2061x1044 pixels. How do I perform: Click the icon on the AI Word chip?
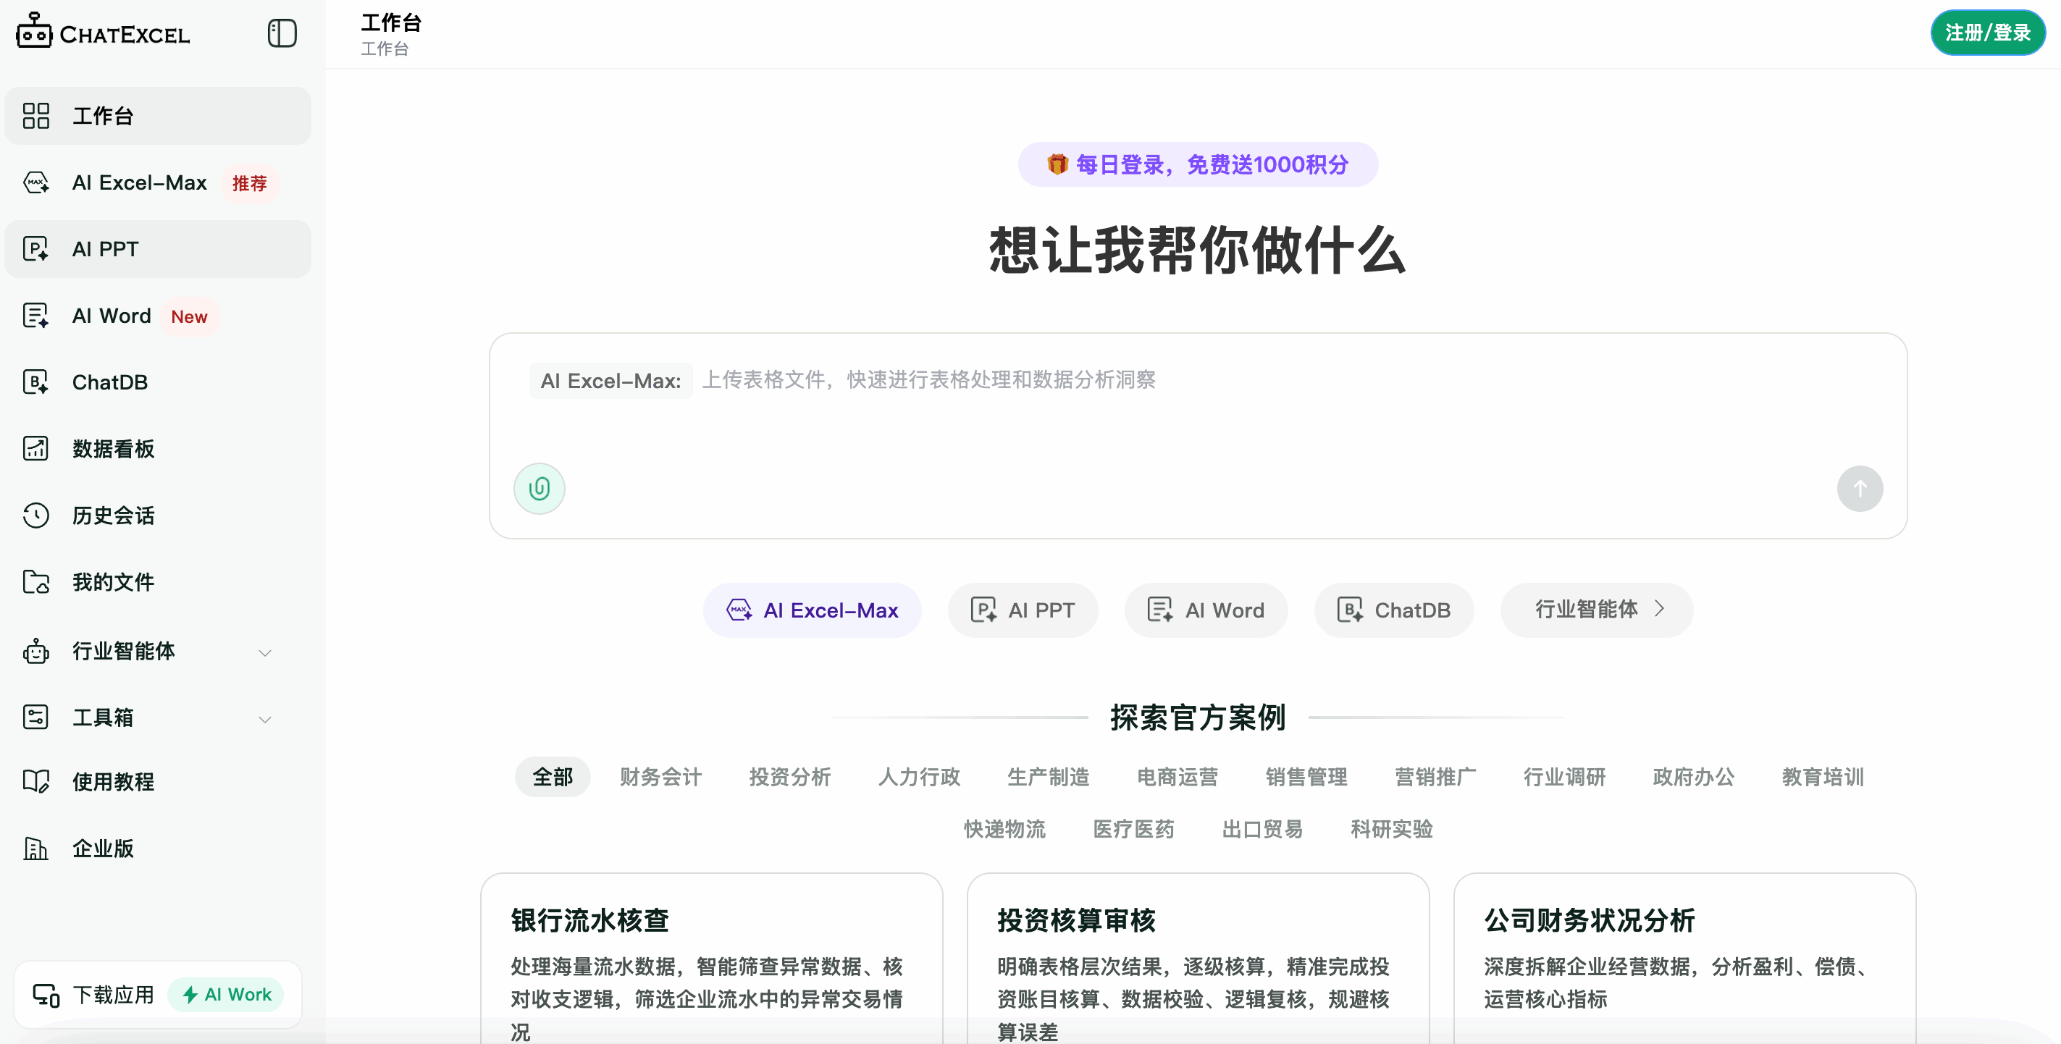[1160, 610]
